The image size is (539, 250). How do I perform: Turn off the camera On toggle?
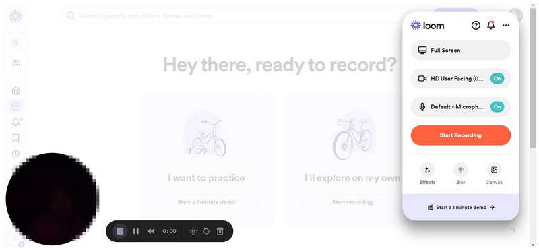(x=497, y=78)
